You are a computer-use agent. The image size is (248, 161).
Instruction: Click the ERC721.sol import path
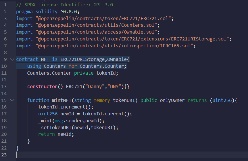(103, 18)
